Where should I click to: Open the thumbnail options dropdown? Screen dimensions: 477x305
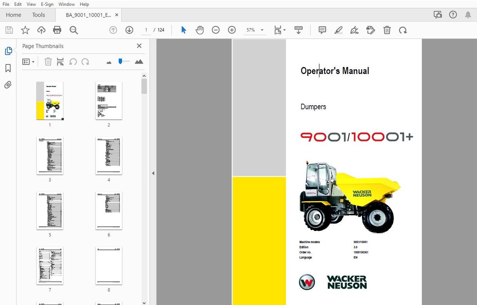pos(28,61)
